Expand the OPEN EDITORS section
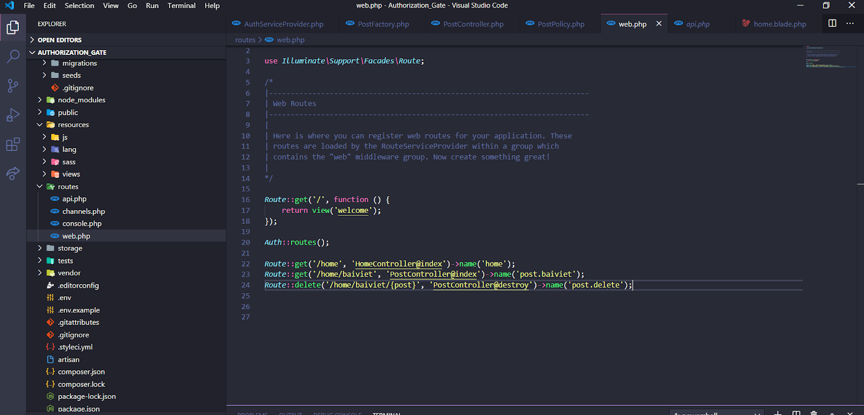Viewport: 864px width, 415px height. (x=32, y=40)
